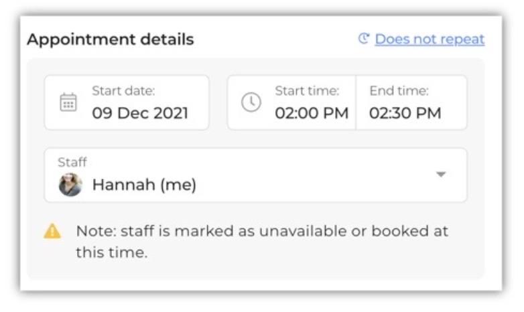Click the Staff field label
The image size is (524, 312).
click(72, 162)
